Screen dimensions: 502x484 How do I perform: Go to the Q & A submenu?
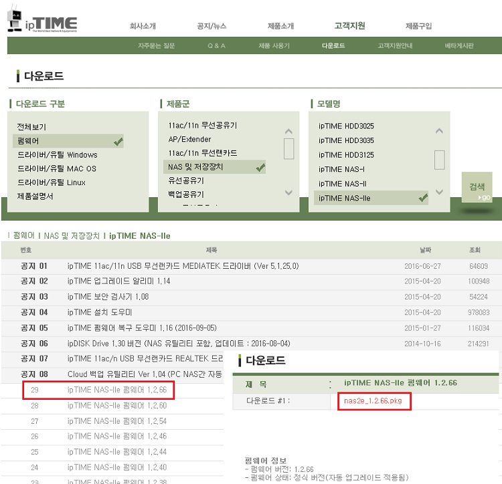[216, 45]
